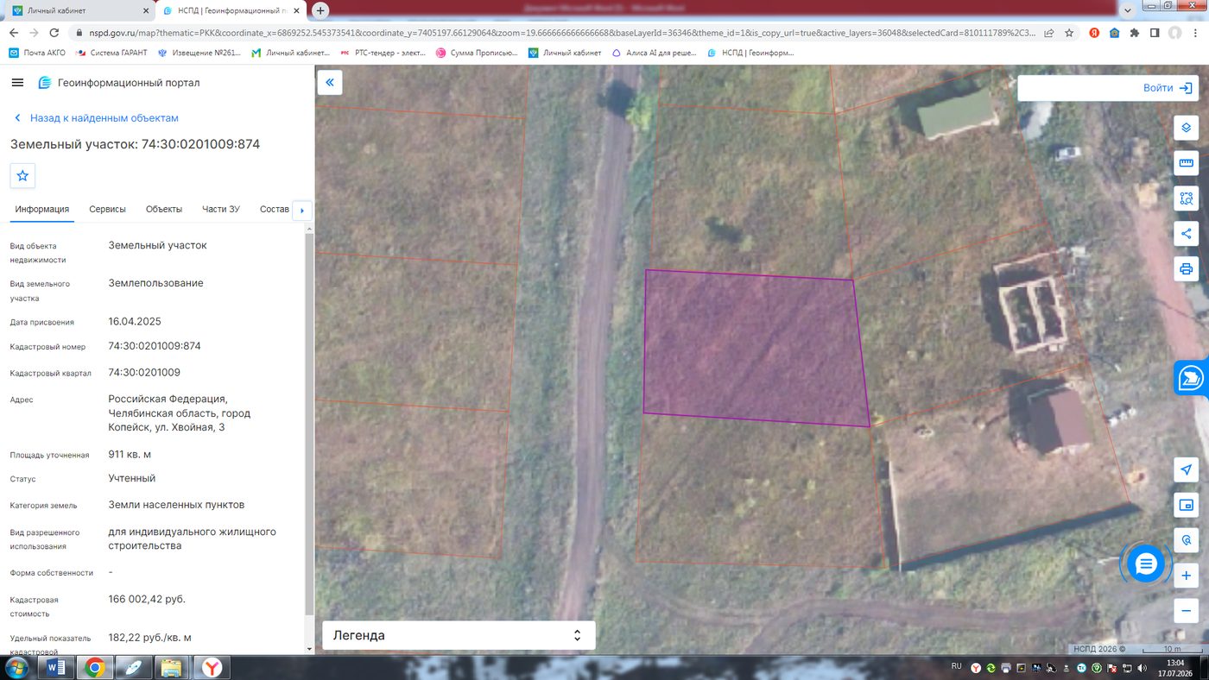Open the overview minimap tool
The height and width of the screenshot is (680, 1209).
click(x=1186, y=505)
